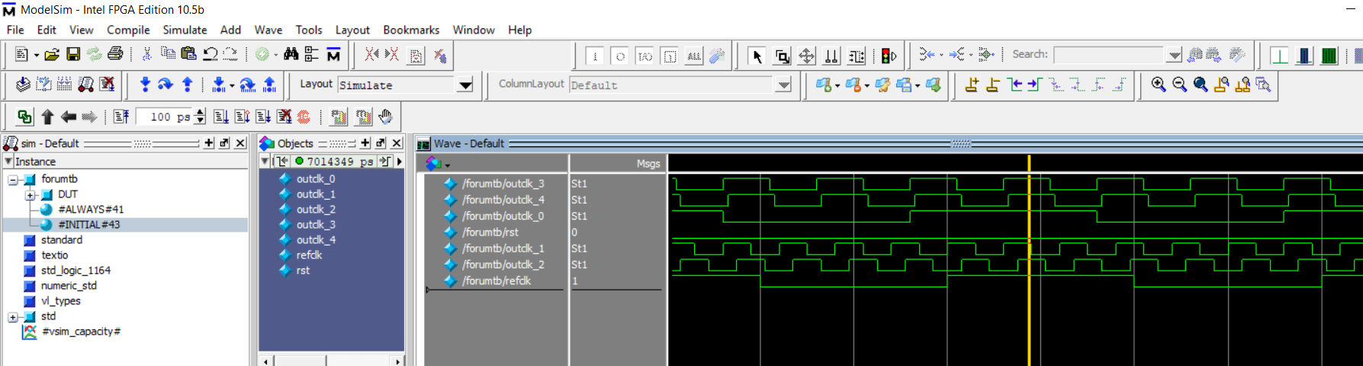Zoom full on the waveform
The height and width of the screenshot is (366, 1363).
[x=1201, y=85]
